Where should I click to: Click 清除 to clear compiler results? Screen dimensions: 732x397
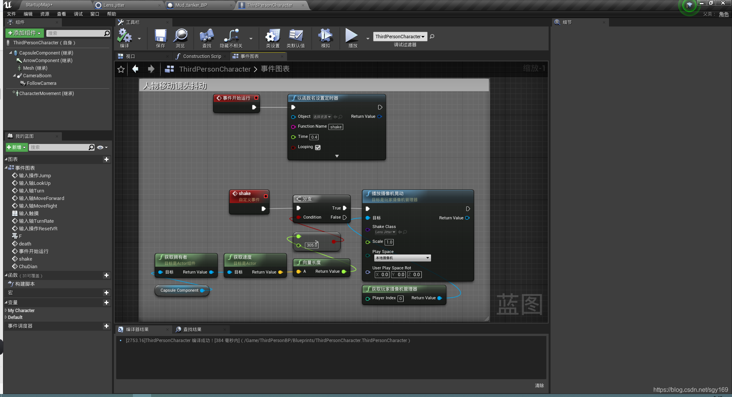click(539, 385)
